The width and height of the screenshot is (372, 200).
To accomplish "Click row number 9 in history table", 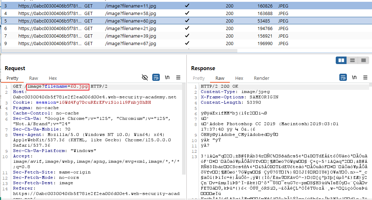I will [5, 44].
